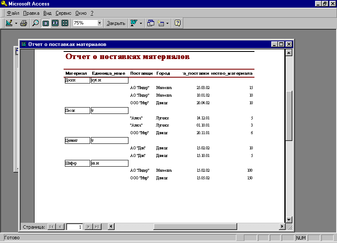
Task: Click the Закрыть button
Action: [x=116, y=23]
